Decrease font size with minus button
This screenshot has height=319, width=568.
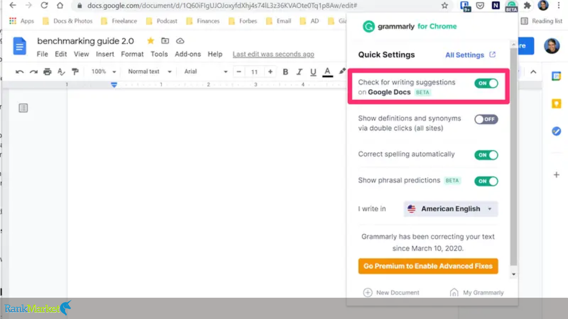click(239, 72)
